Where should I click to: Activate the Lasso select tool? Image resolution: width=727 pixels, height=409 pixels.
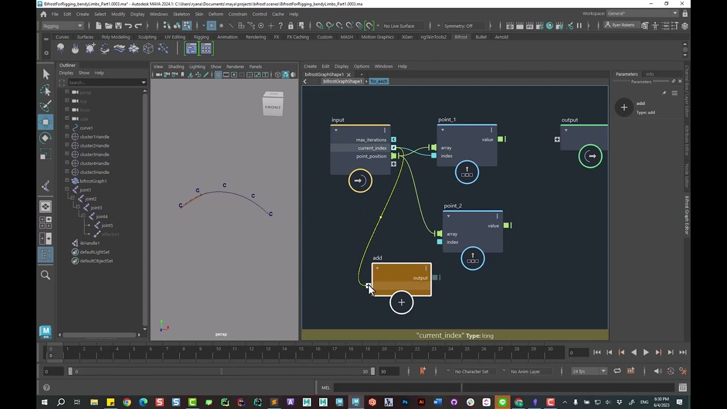[x=46, y=91]
